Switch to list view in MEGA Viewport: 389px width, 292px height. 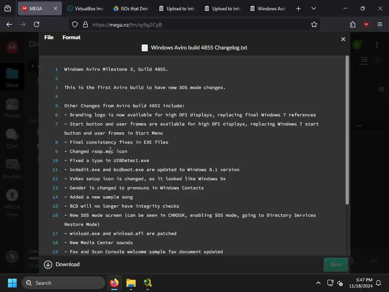point(364,60)
